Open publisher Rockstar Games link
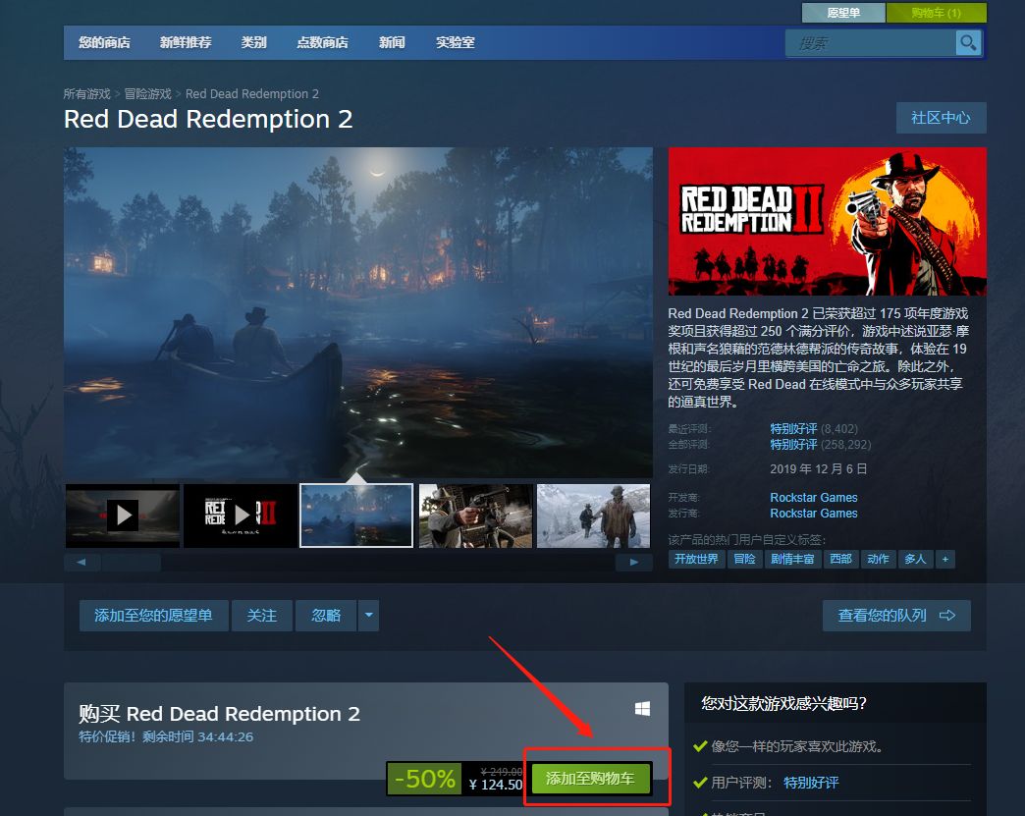Viewport: 1025px width, 816px height. click(x=814, y=514)
